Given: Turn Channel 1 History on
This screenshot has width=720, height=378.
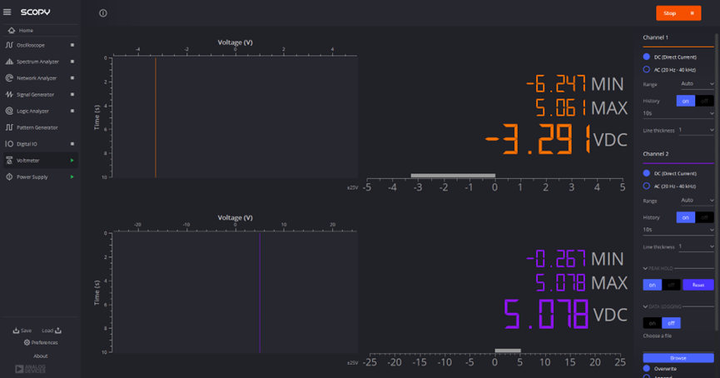Looking at the screenshot, I should [x=686, y=101].
